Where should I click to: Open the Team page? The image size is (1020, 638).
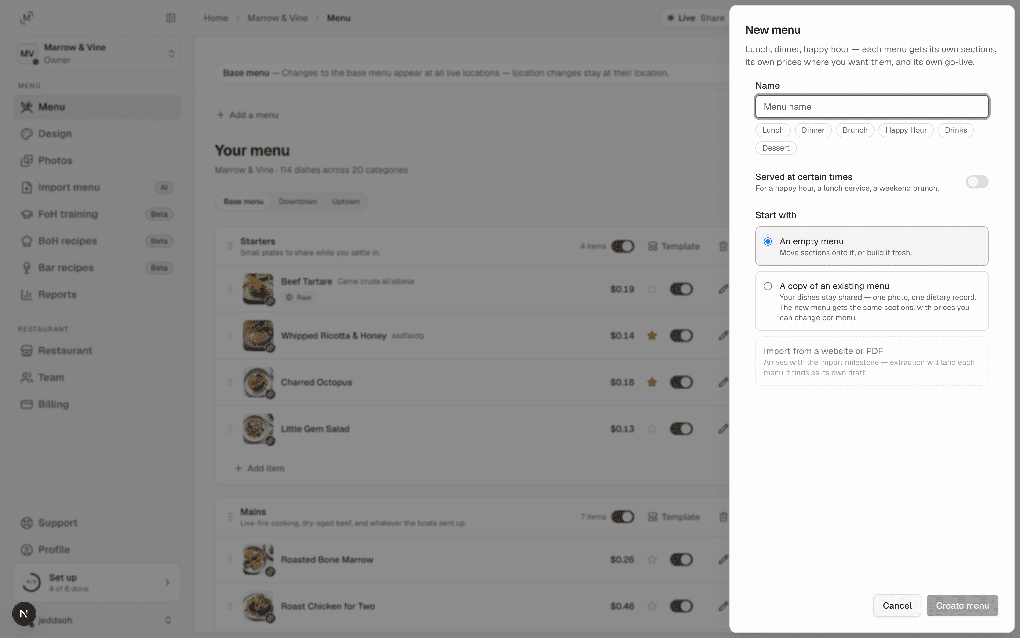(x=97, y=377)
